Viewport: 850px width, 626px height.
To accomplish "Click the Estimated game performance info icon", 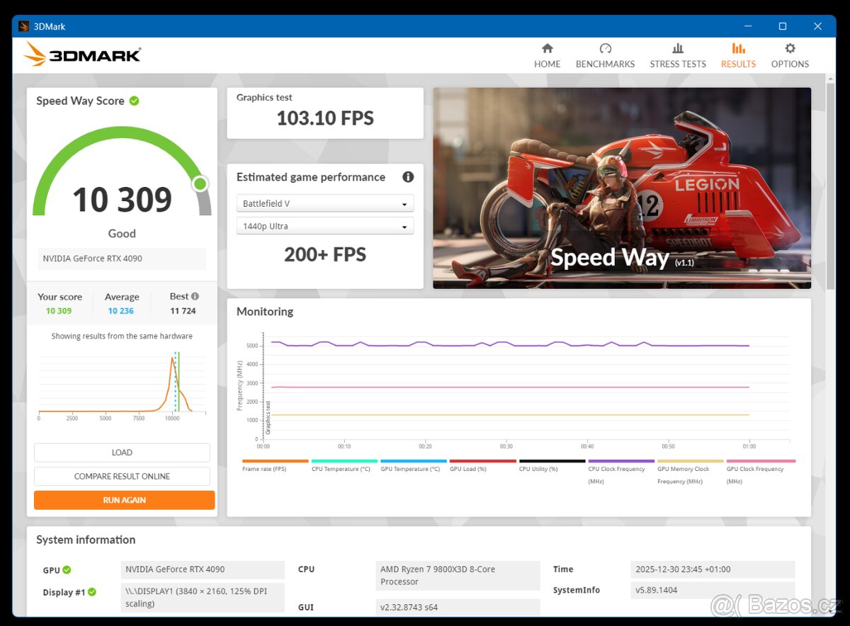I will [408, 177].
